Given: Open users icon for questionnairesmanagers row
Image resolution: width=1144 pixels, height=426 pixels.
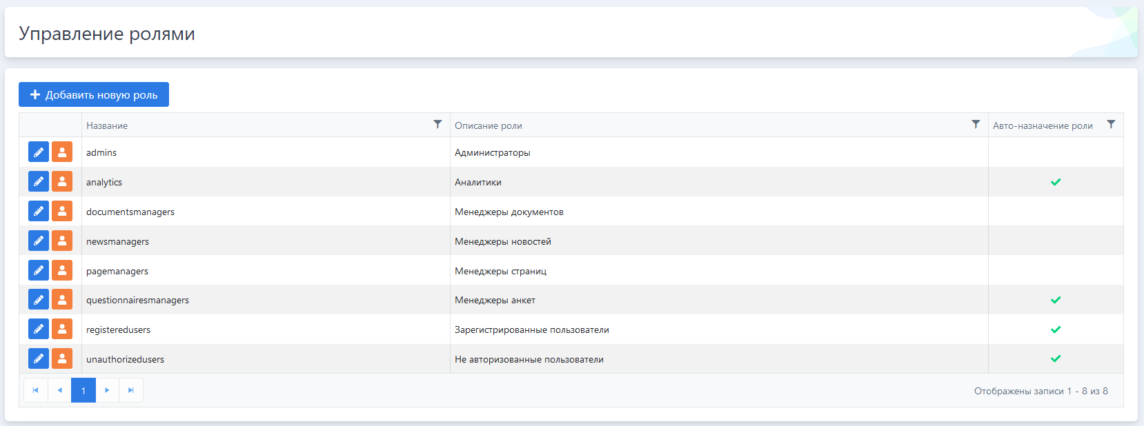Looking at the screenshot, I should point(62,300).
